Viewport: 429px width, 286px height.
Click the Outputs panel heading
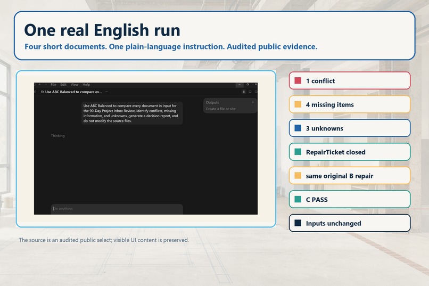212,102
